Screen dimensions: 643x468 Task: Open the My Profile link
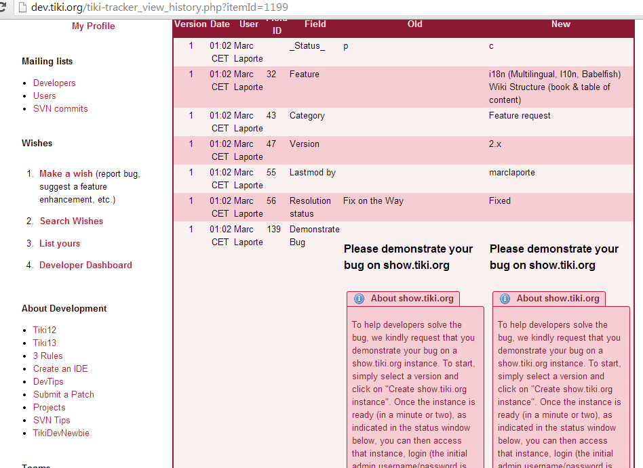(x=94, y=26)
